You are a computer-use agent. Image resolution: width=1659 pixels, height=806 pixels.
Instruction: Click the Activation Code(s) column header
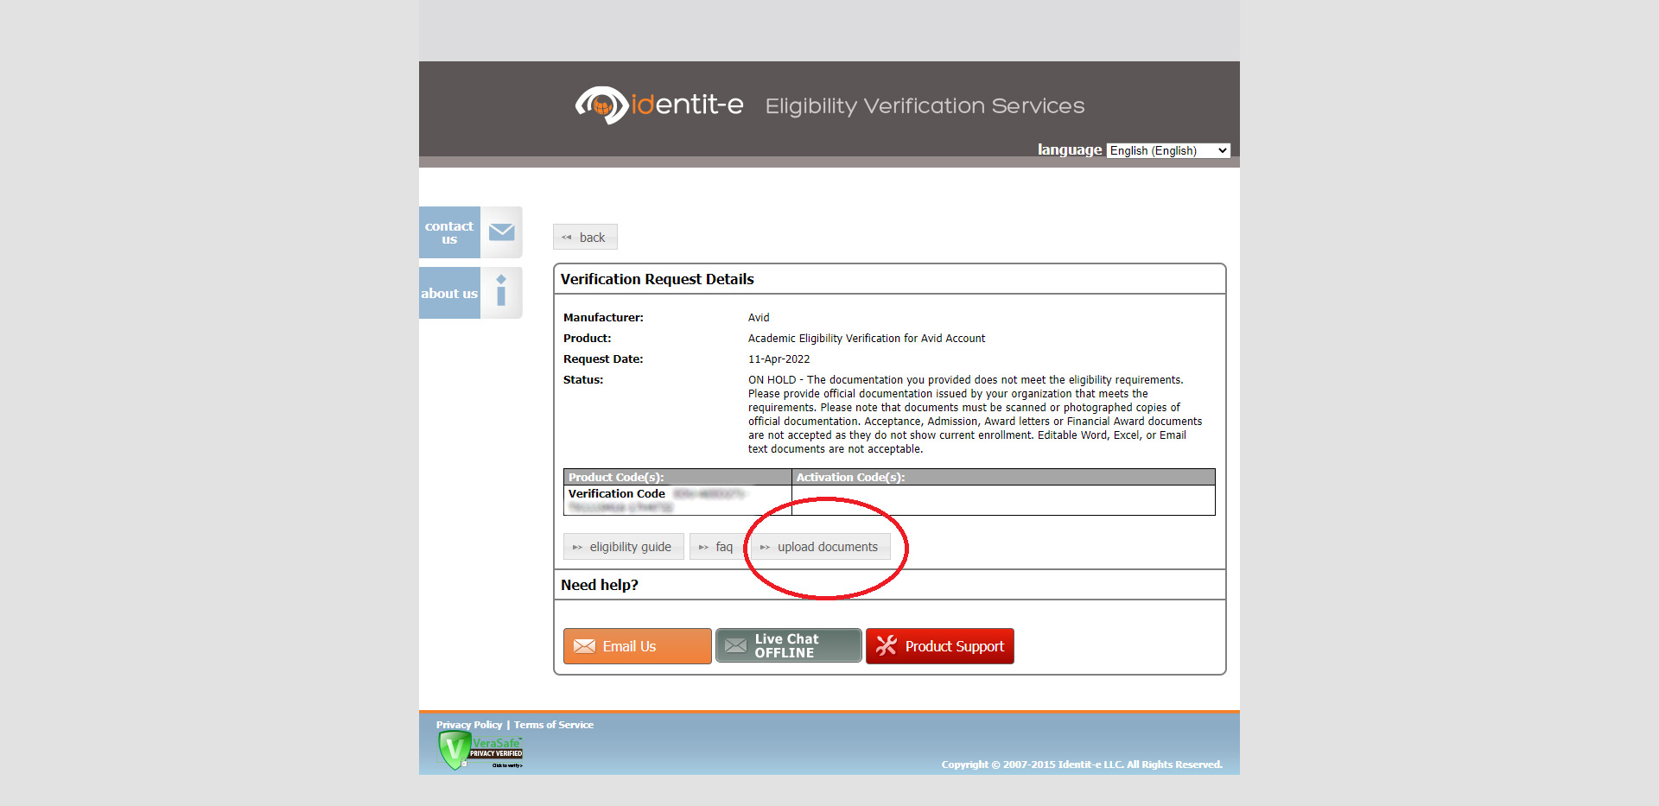pyautogui.click(x=1003, y=477)
